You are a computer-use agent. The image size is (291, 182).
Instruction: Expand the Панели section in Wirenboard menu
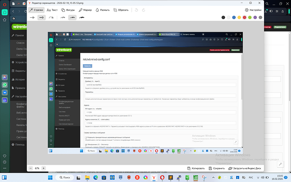[x=19, y=35]
